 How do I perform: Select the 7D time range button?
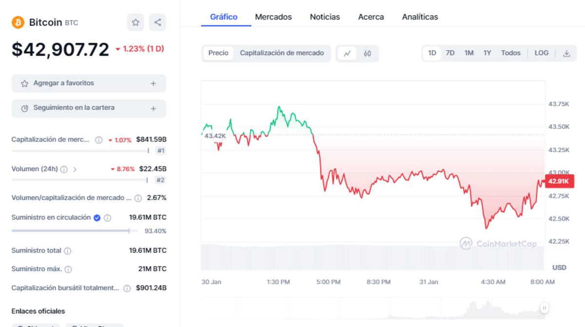click(450, 53)
